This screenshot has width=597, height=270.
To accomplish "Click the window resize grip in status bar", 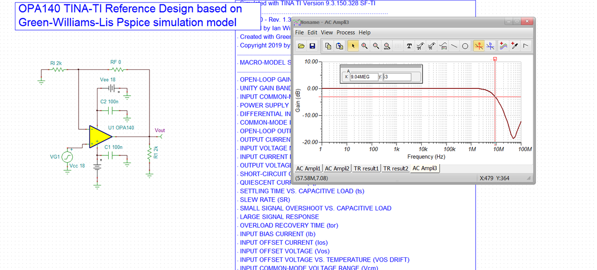I will [x=529, y=178].
